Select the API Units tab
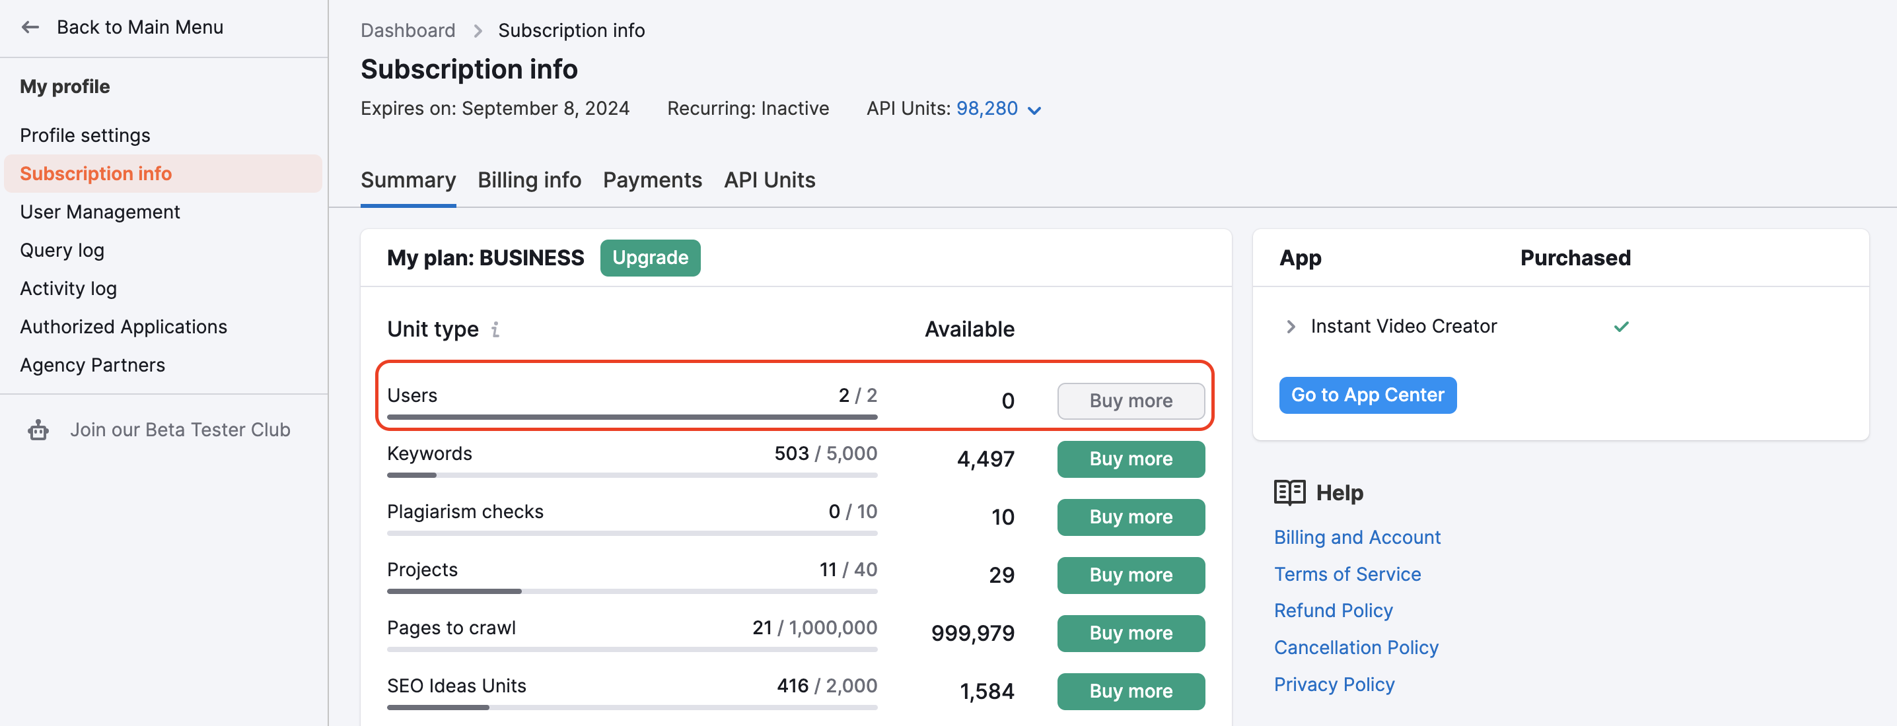Viewport: 1897px width, 726px height. 769,180
